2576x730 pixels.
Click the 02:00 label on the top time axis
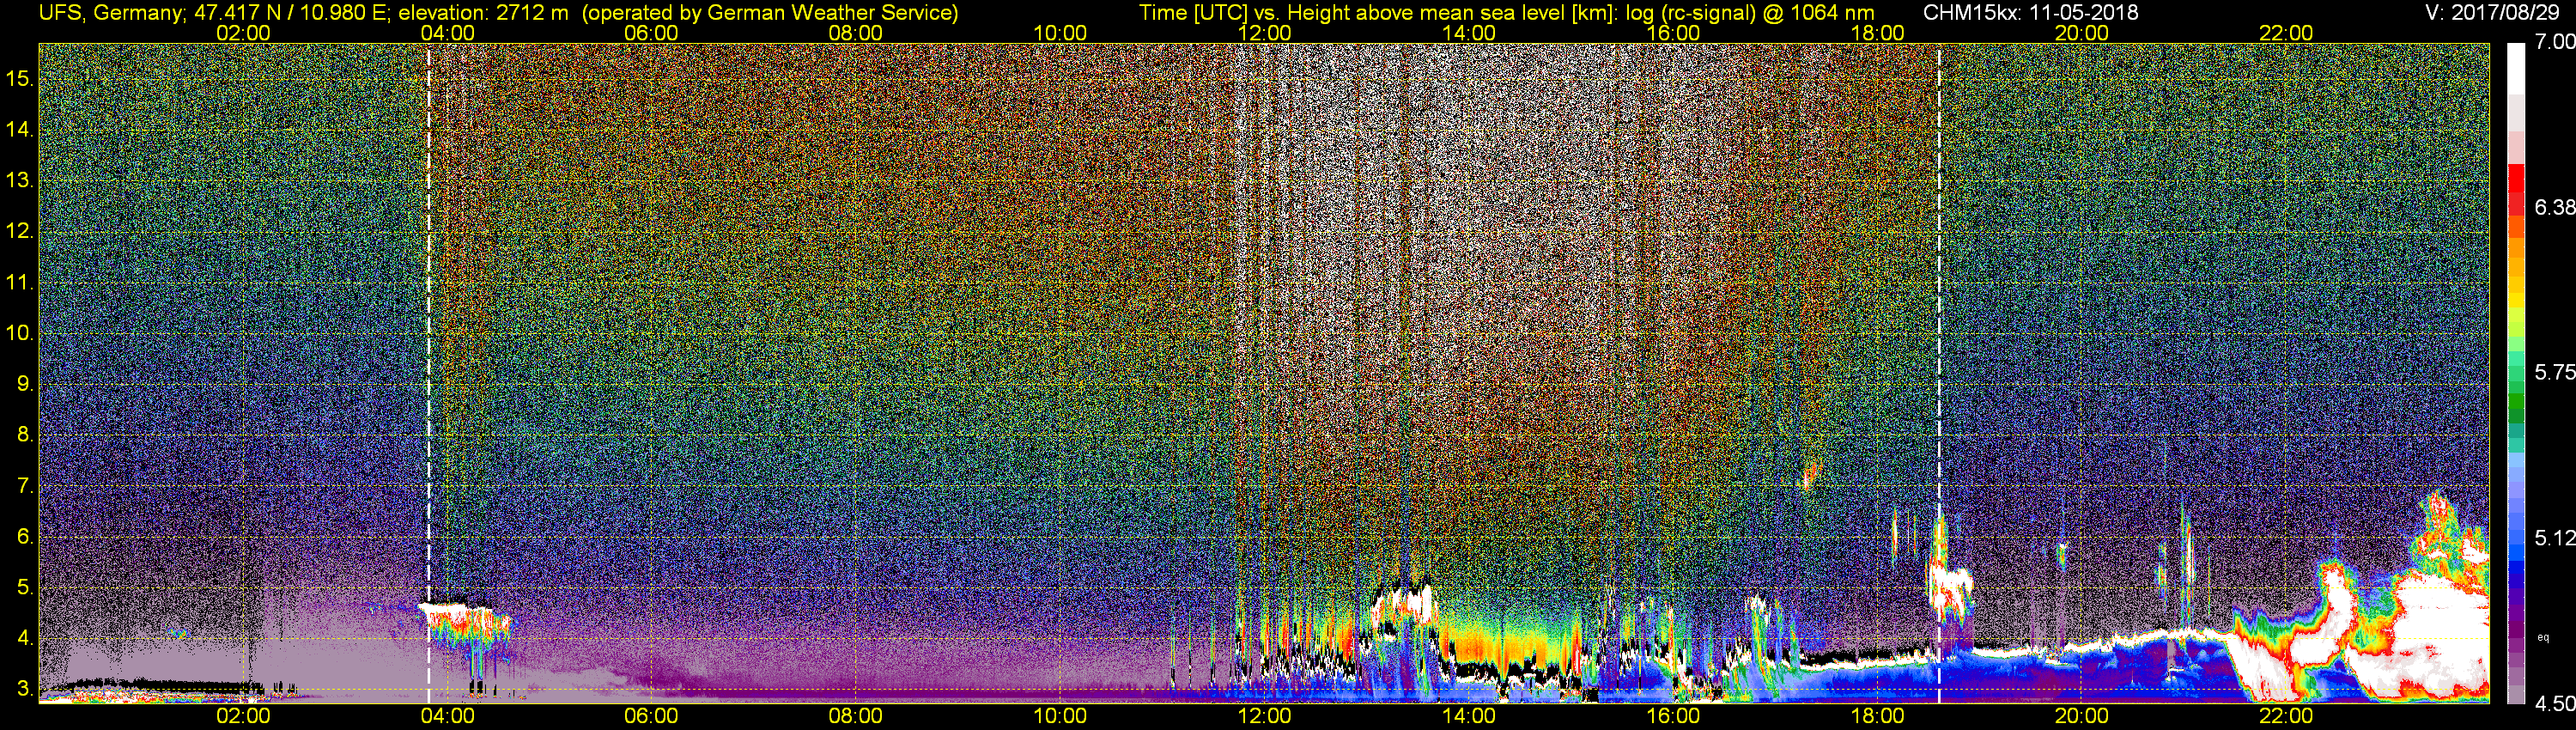[x=243, y=33]
